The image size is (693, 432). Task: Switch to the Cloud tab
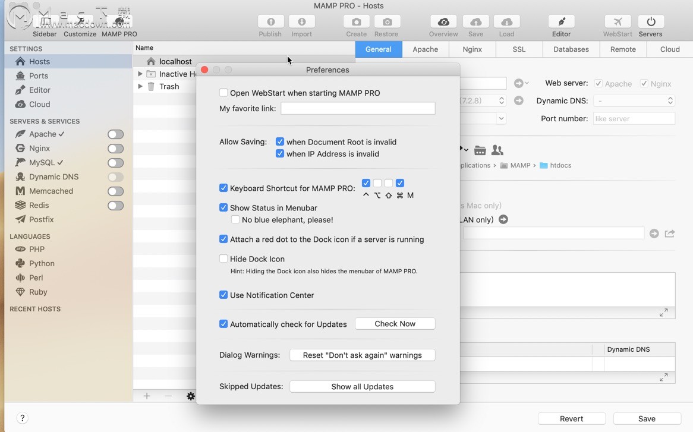point(670,49)
